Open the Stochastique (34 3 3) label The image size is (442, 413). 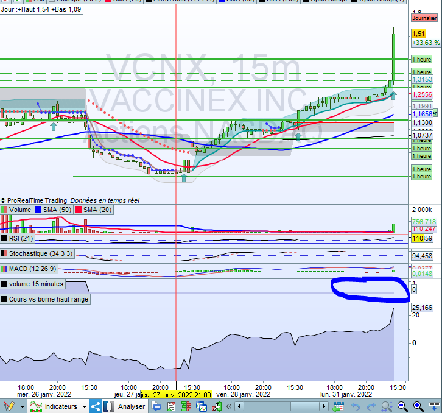point(37,253)
